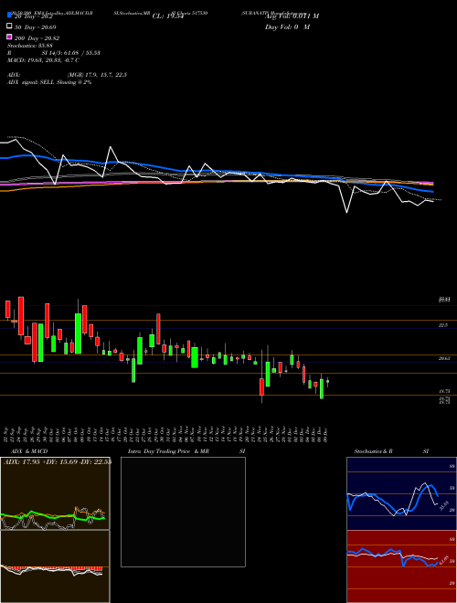Click the ADX '(MGR) 17.9, 15.7, 22.5' values

pos(97,75)
